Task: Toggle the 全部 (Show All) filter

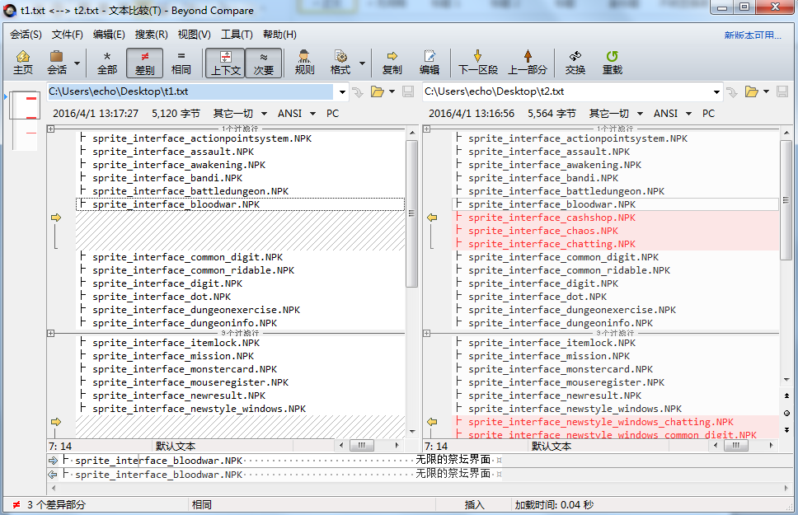Action: [107, 63]
